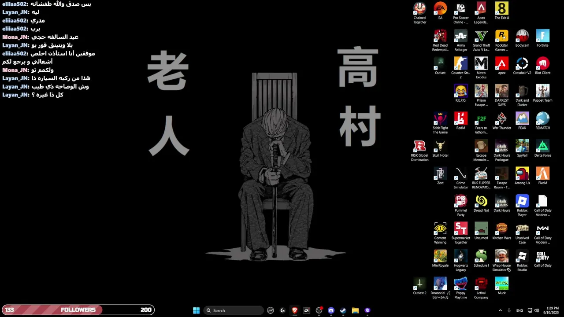
Task: Open Poppy Playtime shortcut
Action: click(x=460, y=288)
